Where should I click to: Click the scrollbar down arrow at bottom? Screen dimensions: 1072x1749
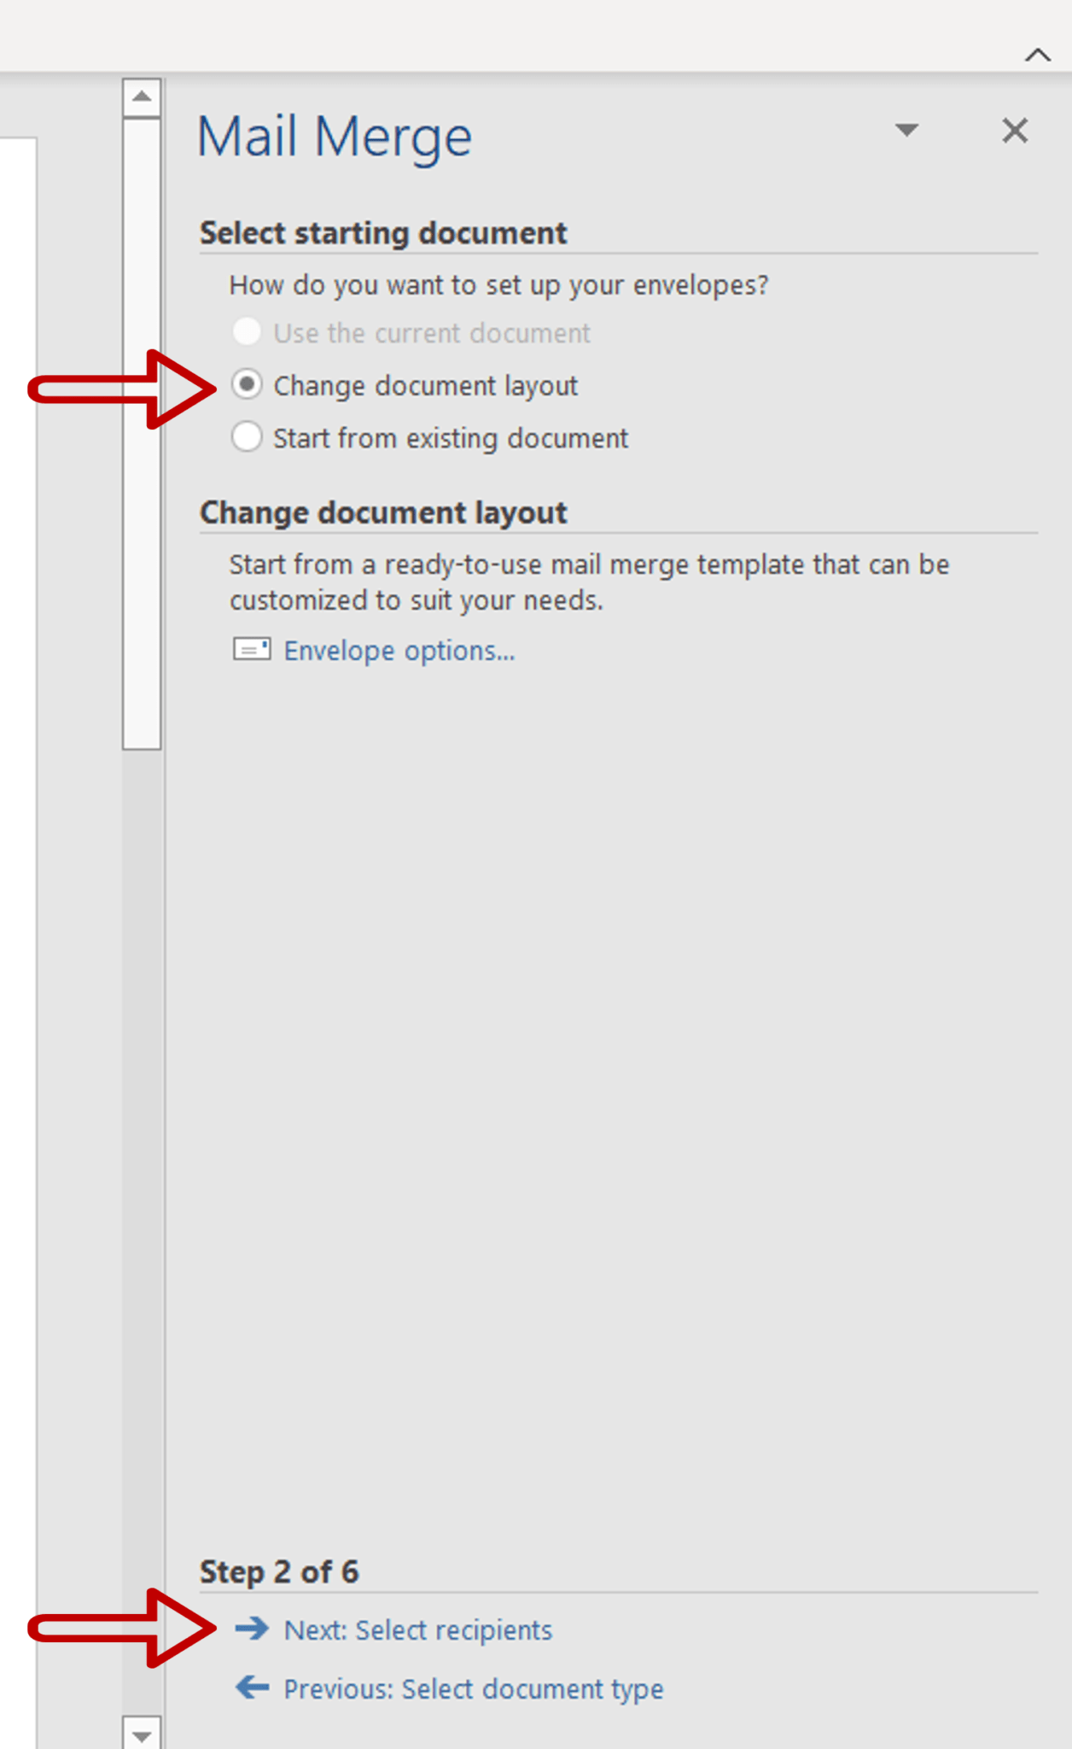click(142, 1733)
